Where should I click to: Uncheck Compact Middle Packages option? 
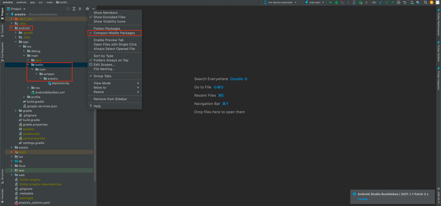click(114, 33)
